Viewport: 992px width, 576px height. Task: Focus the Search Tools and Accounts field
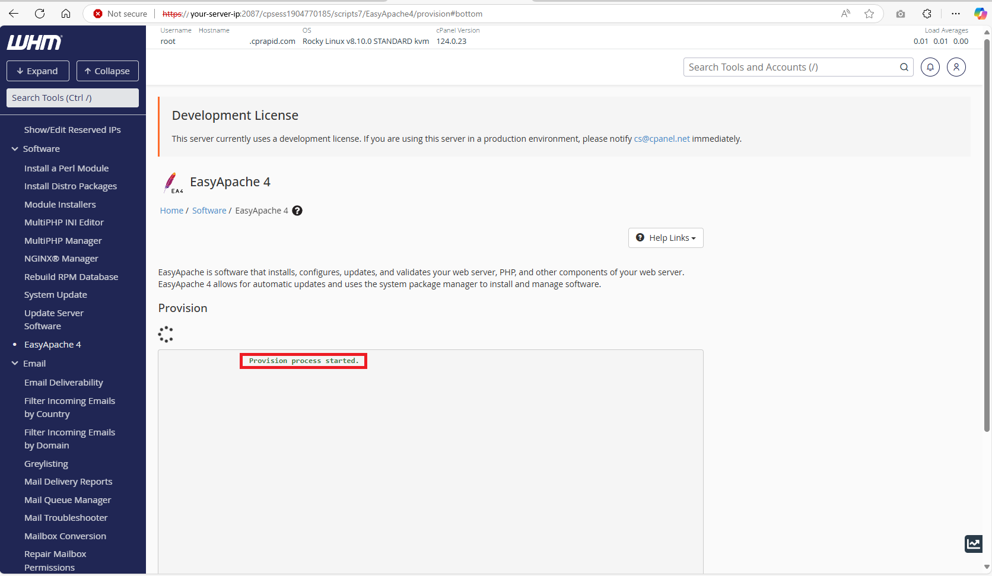tap(791, 68)
